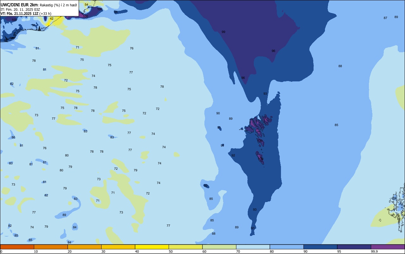Click the '(+33 h)' forecast offset text
This screenshot has width=405, height=254.
46,14
